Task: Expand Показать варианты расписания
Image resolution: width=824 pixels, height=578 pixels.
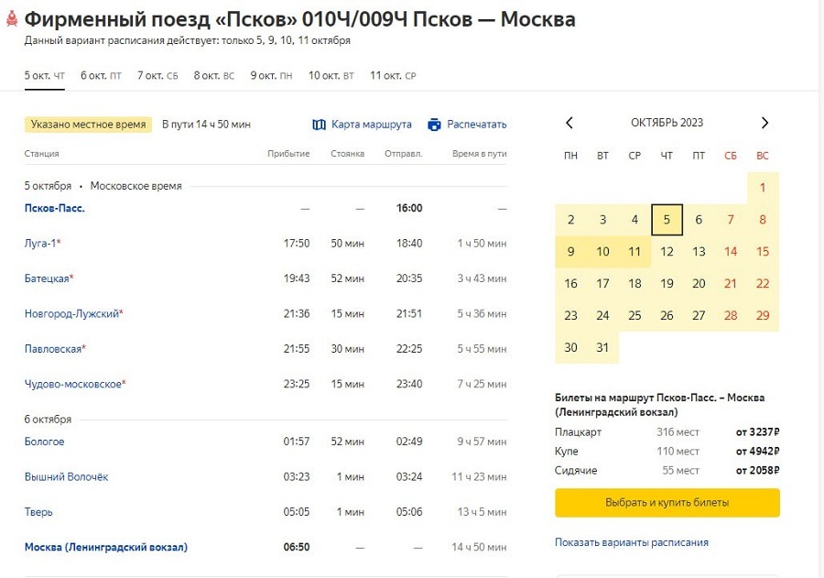Action: (631, 542)
